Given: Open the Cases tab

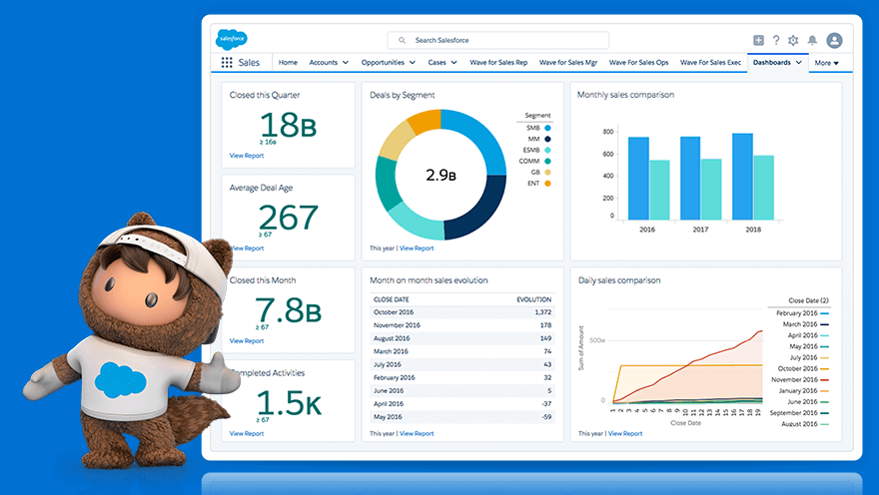Looking at the screenshot, I should pos(437,63).
